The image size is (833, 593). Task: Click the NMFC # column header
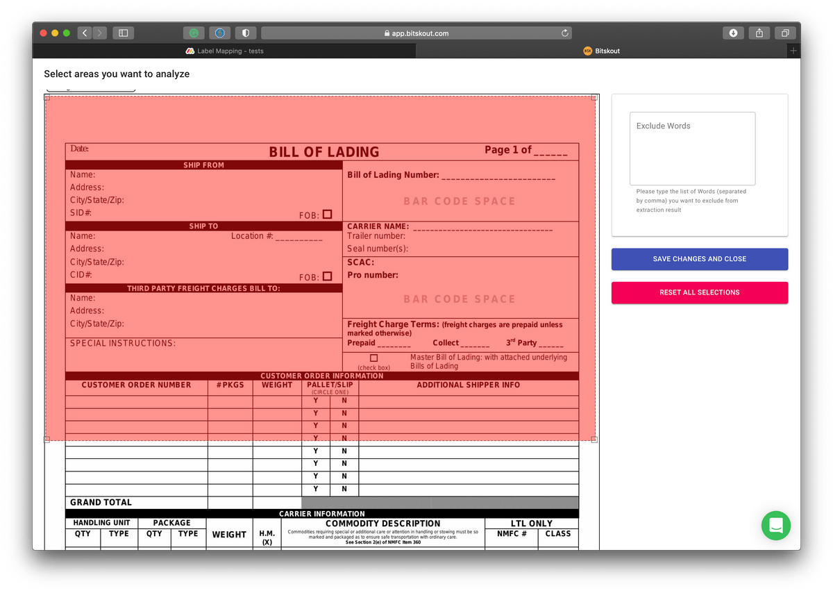point(512,534)
